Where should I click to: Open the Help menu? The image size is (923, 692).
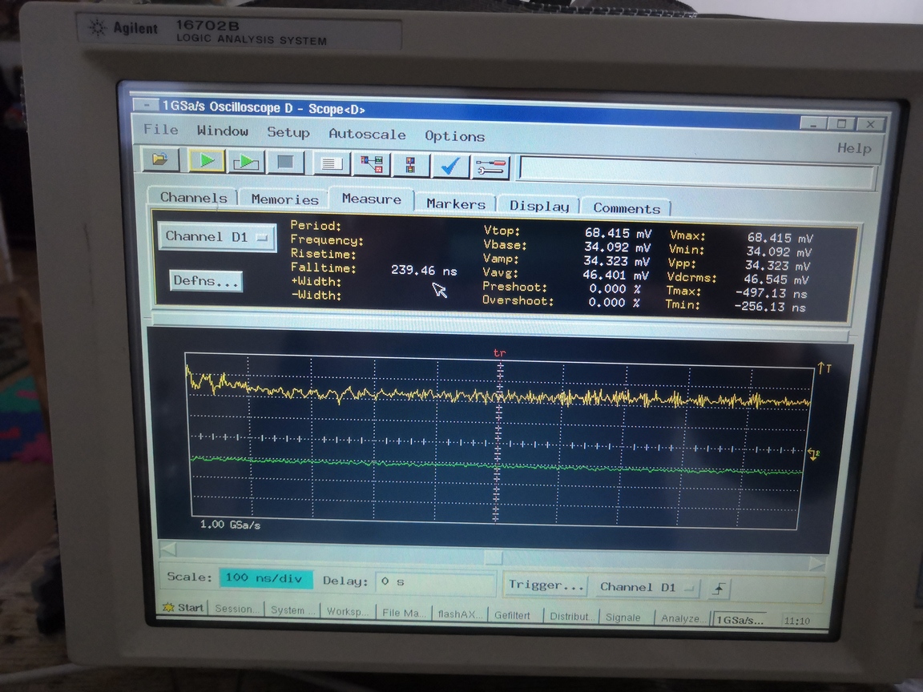[853, 148]
